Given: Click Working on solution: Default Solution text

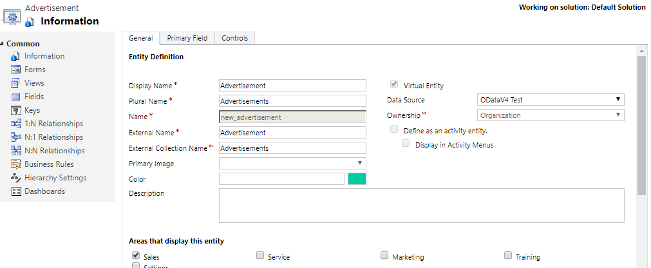Looking at the screenshot, I should point(582,8).
